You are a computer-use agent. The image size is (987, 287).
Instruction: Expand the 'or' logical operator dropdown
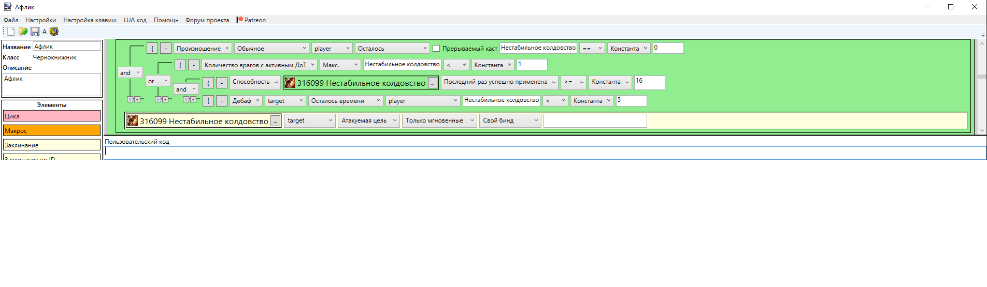coord(158,81)
